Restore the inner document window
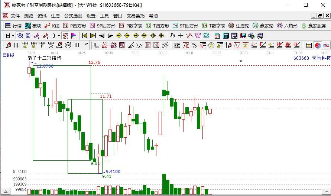 [x=321, y=16]
